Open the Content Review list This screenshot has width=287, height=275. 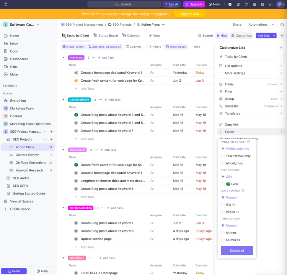click(28, 155)
